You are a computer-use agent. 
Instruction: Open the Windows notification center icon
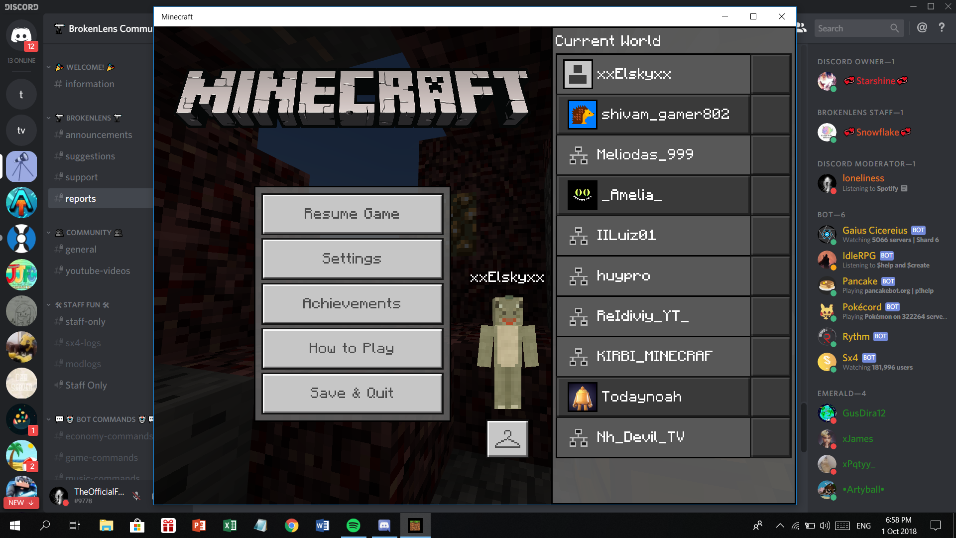click(x=936, y=526)
